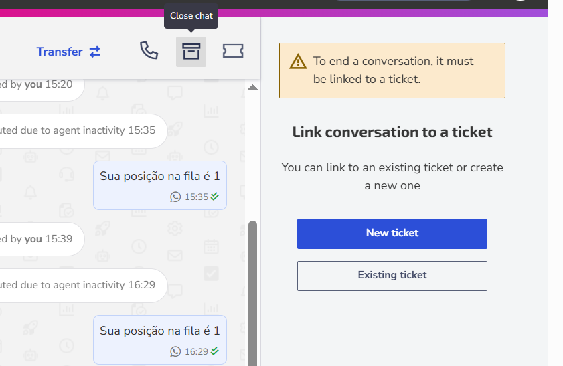Click the green delivered checkmark at 16:29
Image resolution: width=563 pixels, height=366 pixels.
coord(214,351)
